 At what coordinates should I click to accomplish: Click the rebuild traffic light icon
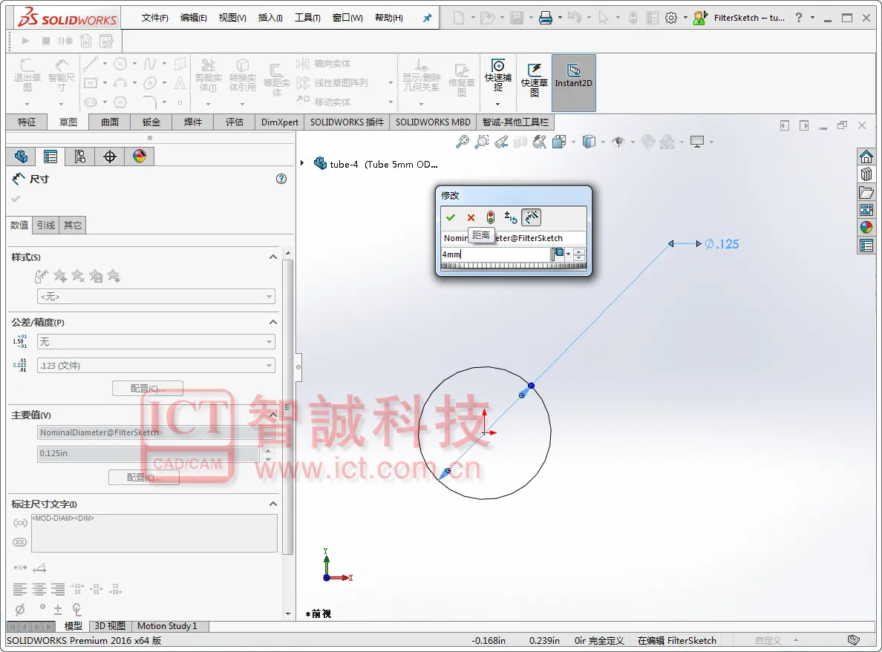(x=491, y=217)
